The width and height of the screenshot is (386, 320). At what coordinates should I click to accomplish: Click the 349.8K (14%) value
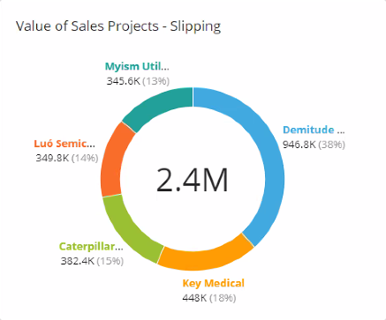67,158
